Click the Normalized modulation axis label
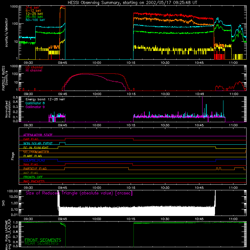250x250 pixels. (x=8, y=109)
